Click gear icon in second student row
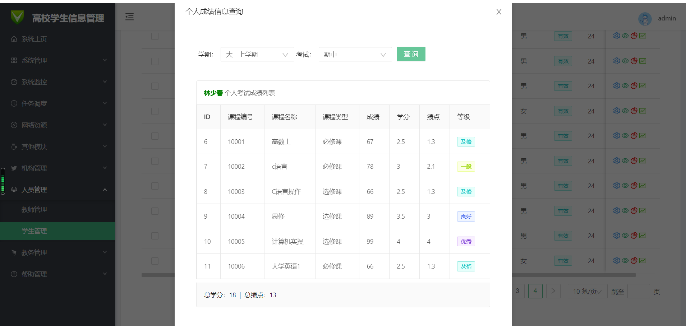The width and height of the screenshot is (686, 326). click(617, 61)
